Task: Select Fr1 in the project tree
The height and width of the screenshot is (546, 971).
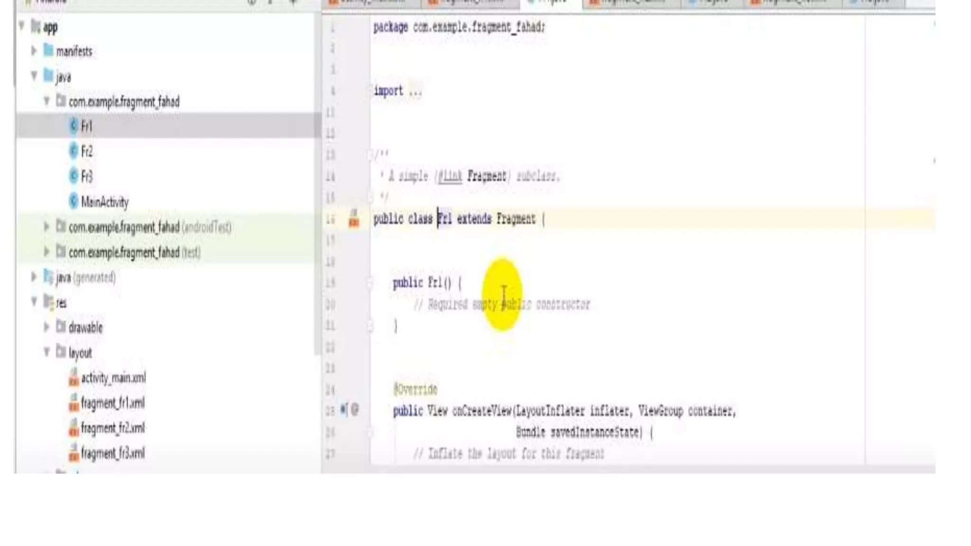Action: pos(86,126)
